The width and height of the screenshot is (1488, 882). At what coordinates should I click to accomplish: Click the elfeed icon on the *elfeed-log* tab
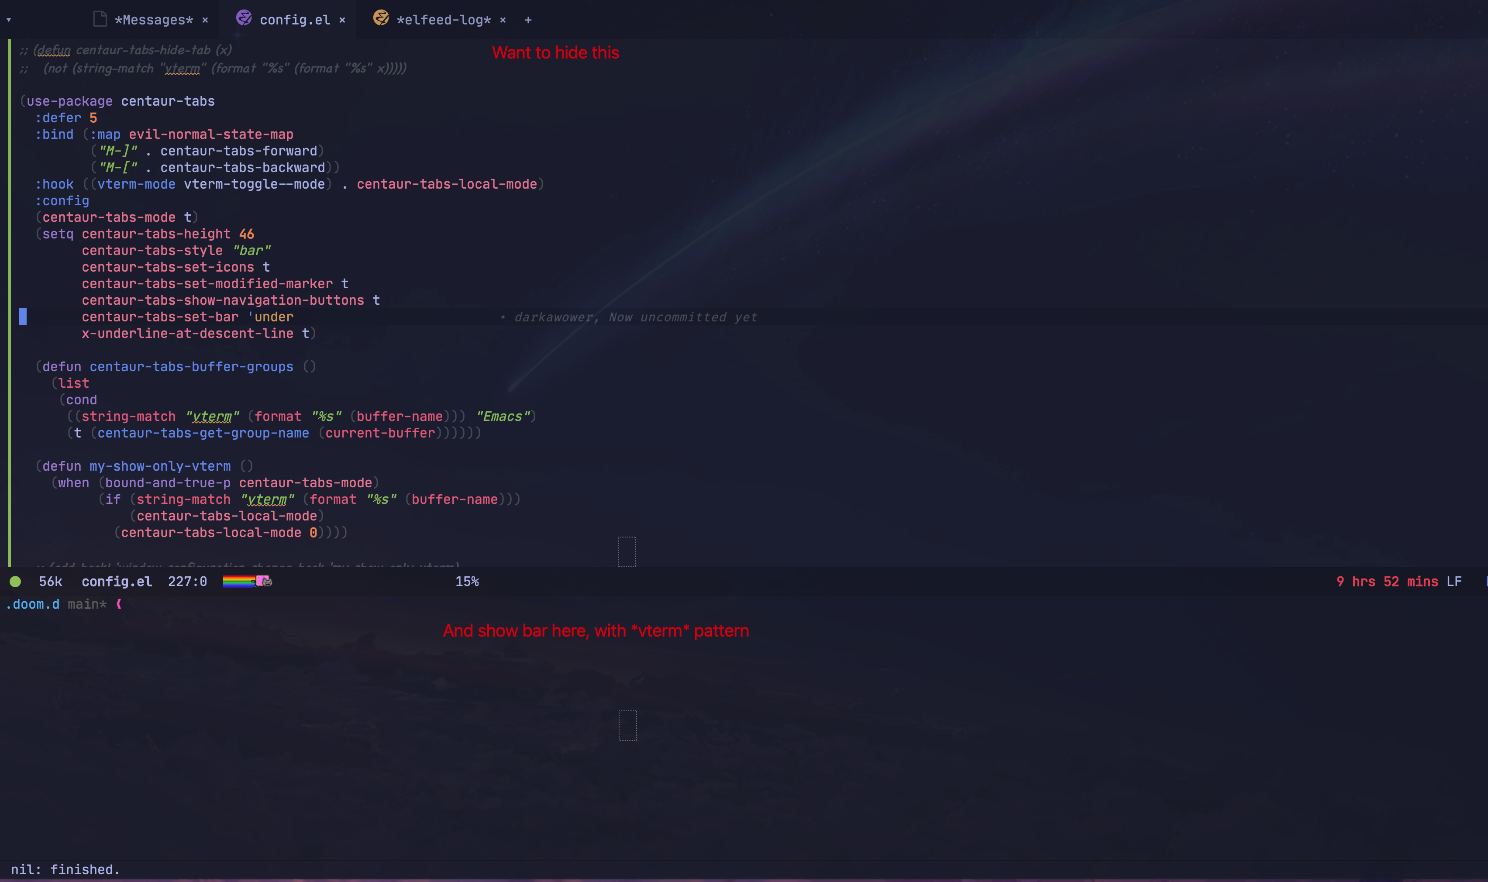coord(380,18)
